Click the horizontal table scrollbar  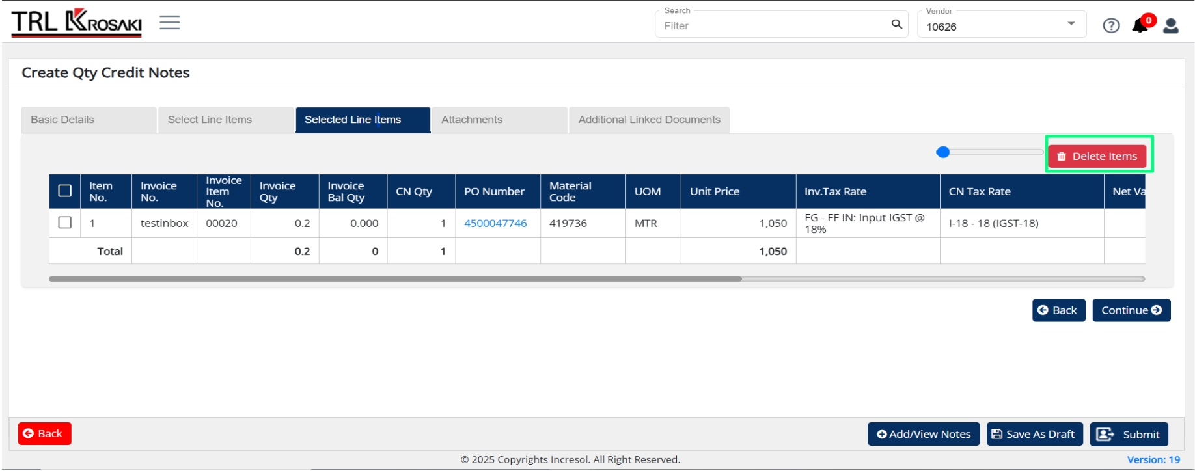click(395, 279)
